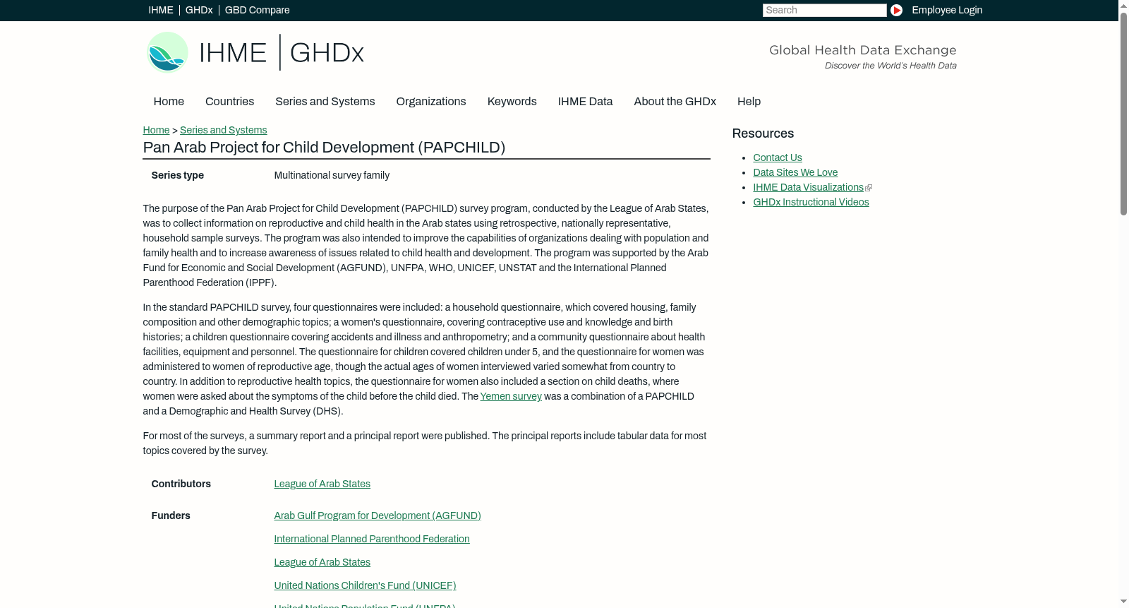Click the Series and Systems breadcrumb link
This screenshot has height=608, width=1129.
(x=223, y=130)
